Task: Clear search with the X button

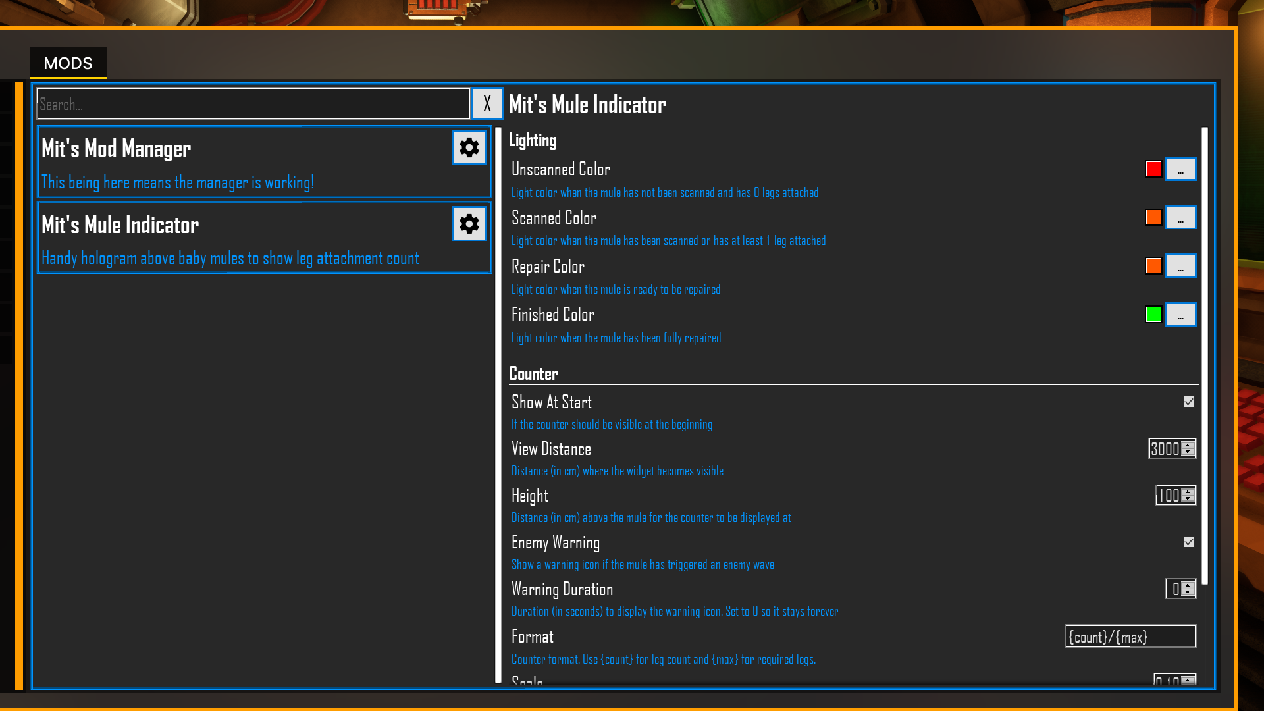Action: click(487, 103)
